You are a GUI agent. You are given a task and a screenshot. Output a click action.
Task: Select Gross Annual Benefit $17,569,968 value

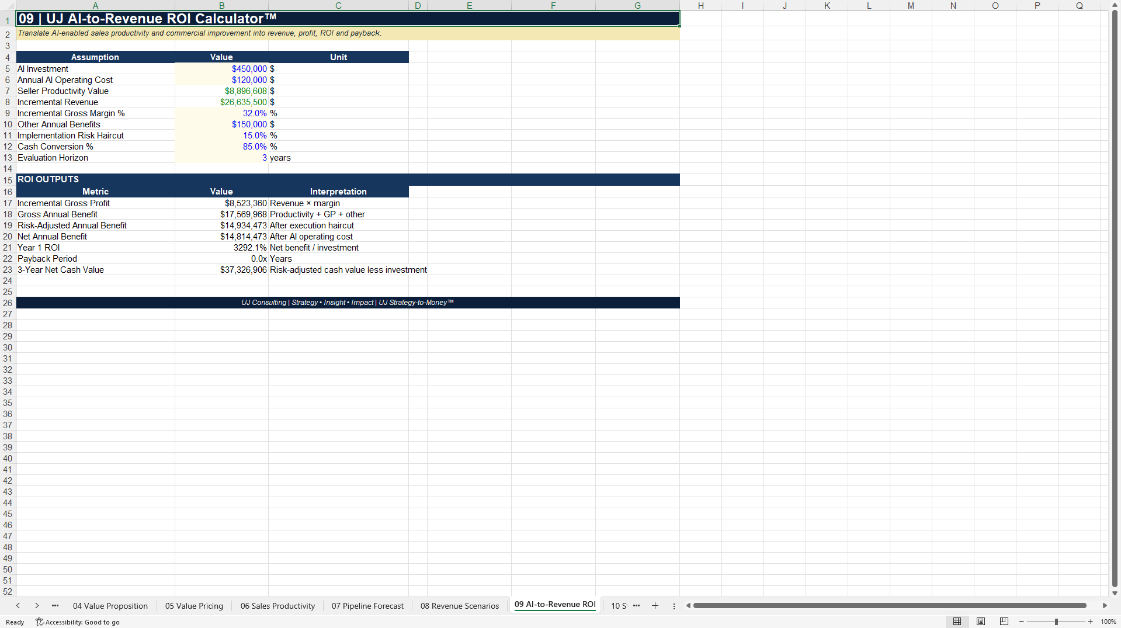[x=221, y=214]
